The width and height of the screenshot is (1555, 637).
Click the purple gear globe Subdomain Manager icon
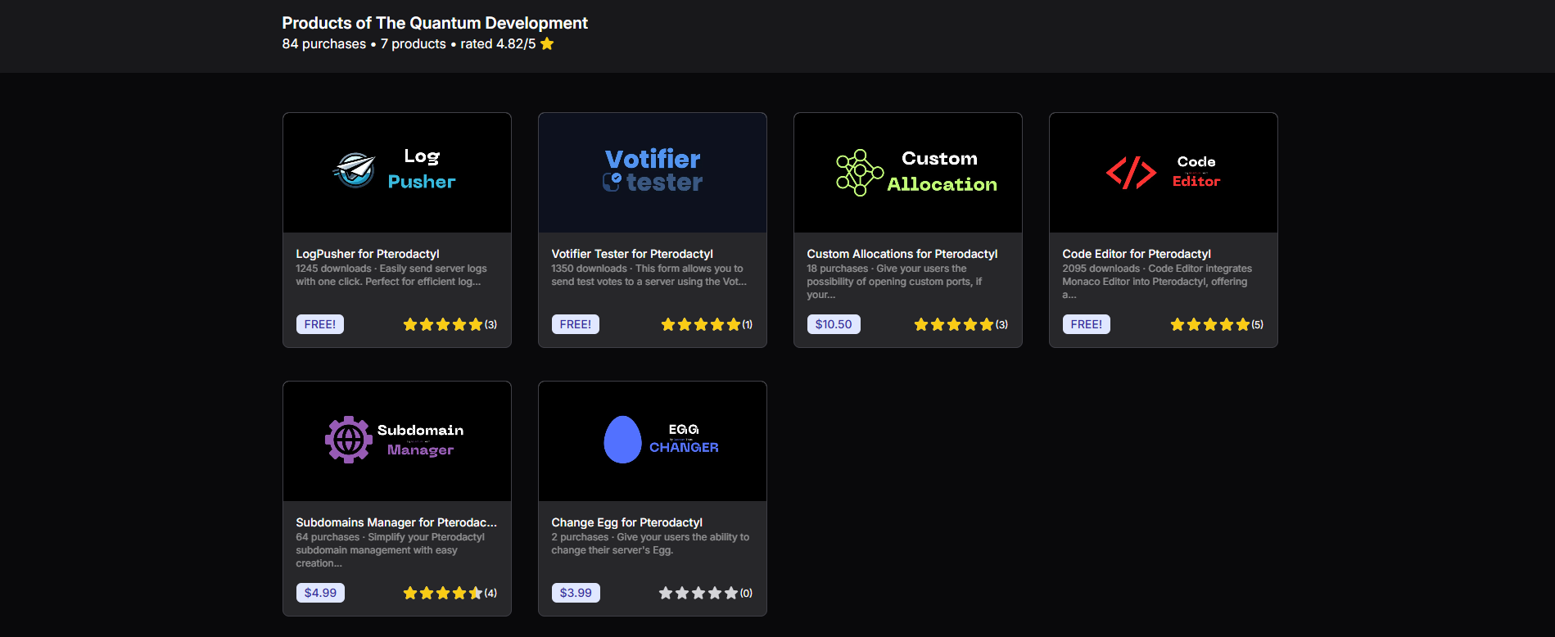(348, 440)
